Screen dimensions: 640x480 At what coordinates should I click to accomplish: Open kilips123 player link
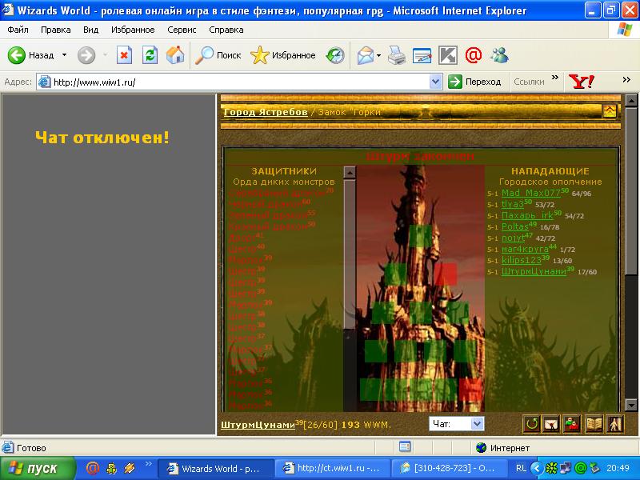522,260
